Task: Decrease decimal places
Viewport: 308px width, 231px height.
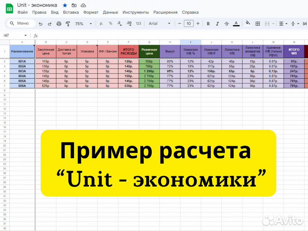Action: coord(120,24)
